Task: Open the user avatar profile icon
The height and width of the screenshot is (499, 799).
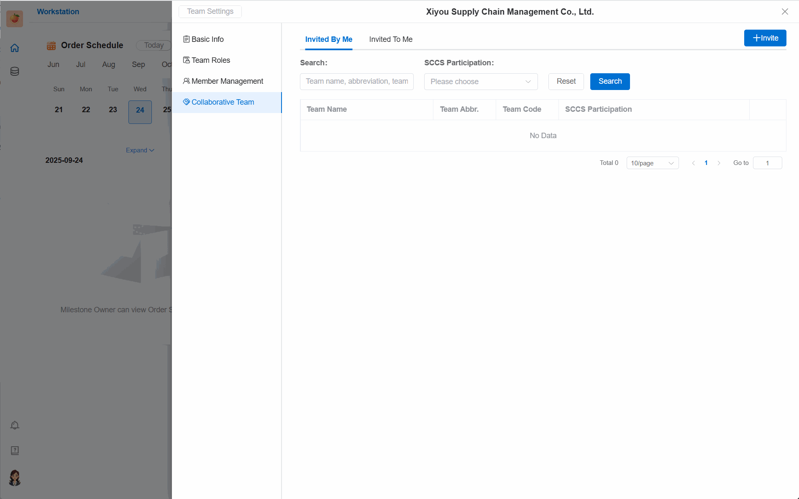Action: tap(15, 478)
